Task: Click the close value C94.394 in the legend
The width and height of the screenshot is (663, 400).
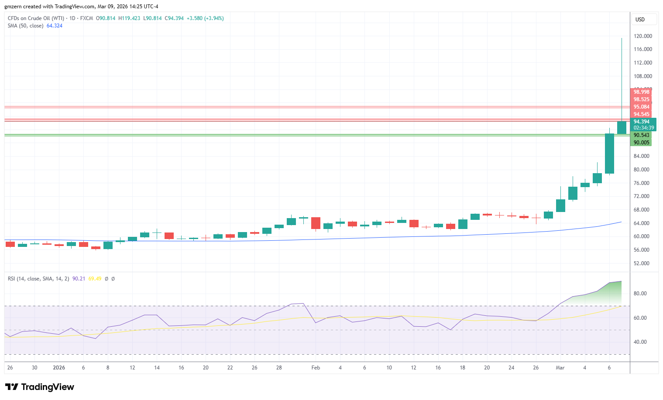Action: point(174,18)
